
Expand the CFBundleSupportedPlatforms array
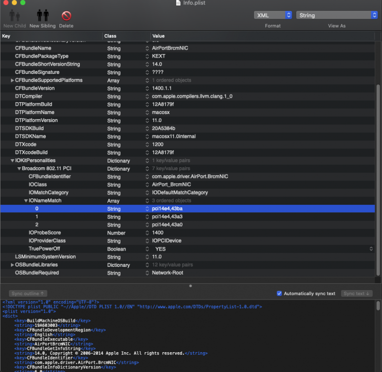(x=12, y=80)
